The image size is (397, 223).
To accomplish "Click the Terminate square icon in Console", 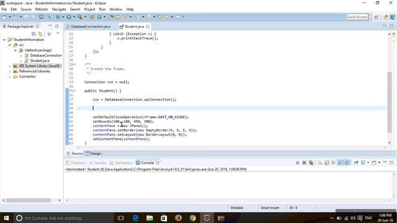I will pos(298,162).
